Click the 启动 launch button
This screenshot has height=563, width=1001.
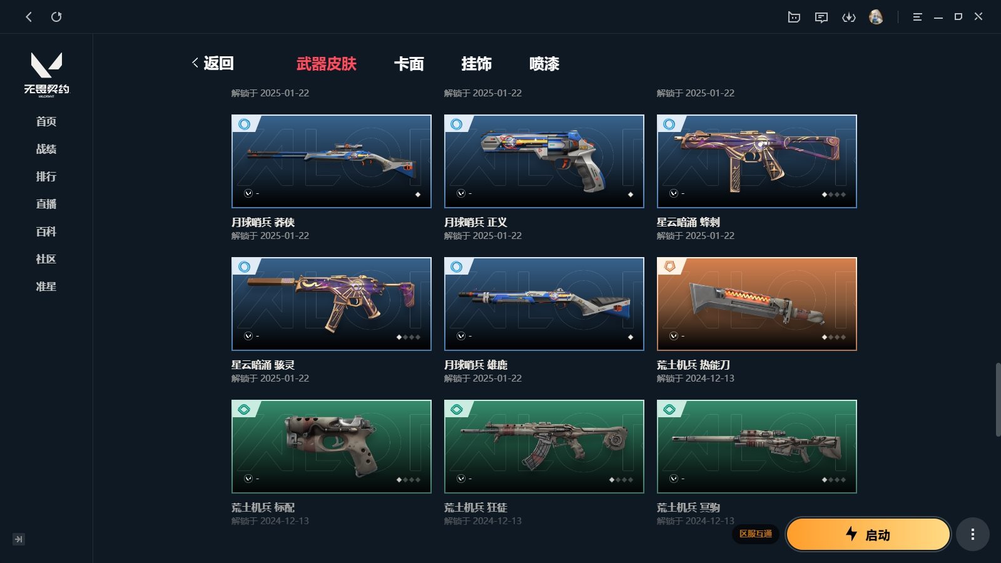pyautogui.click(x=868, y=534)
